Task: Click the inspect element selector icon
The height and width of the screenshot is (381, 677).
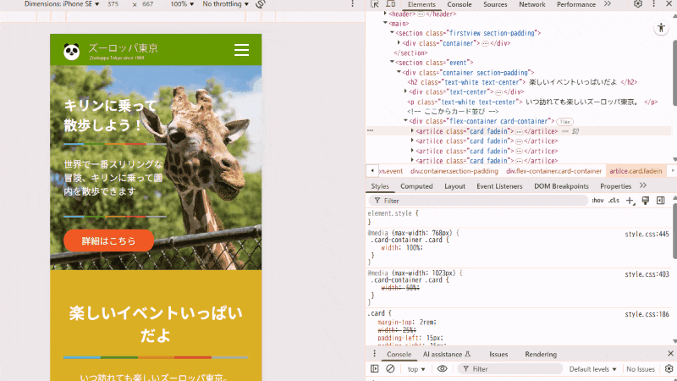Action: pos(374,4)
